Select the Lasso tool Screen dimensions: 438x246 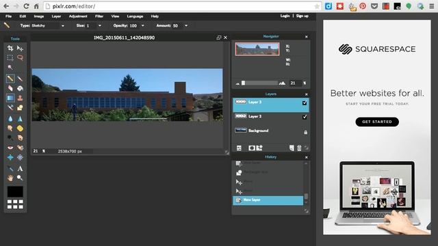tap(20, 57)
